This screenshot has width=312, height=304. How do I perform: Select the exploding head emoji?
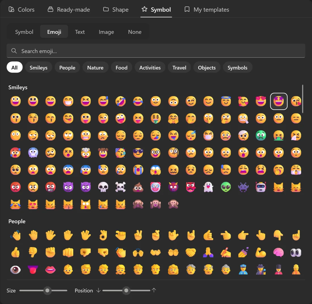click(x=86, y=153)
